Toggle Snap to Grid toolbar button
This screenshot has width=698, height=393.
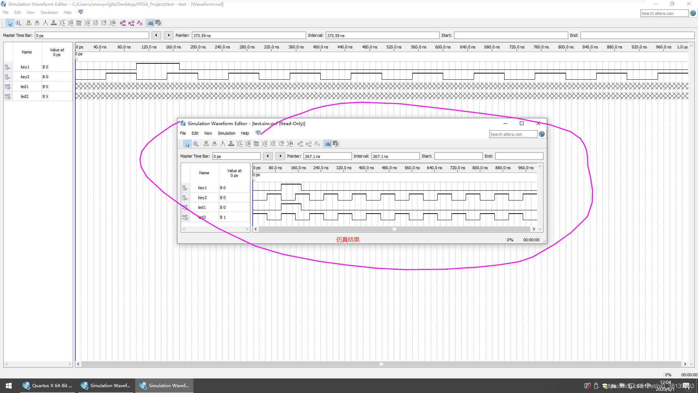150,23
